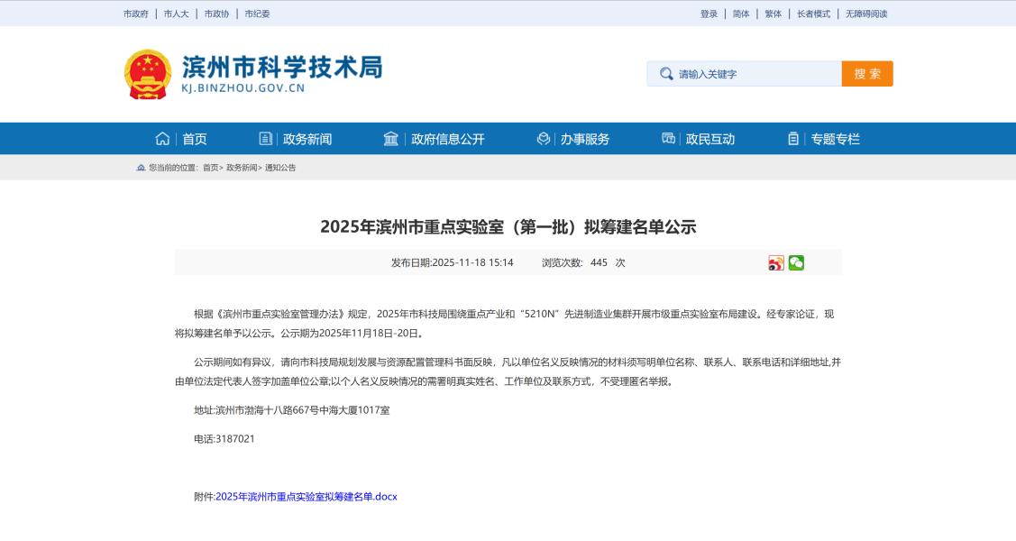Type in the 请输入关键字 search field
Viewport: 1016px width, 541px height.
[755, 74]
